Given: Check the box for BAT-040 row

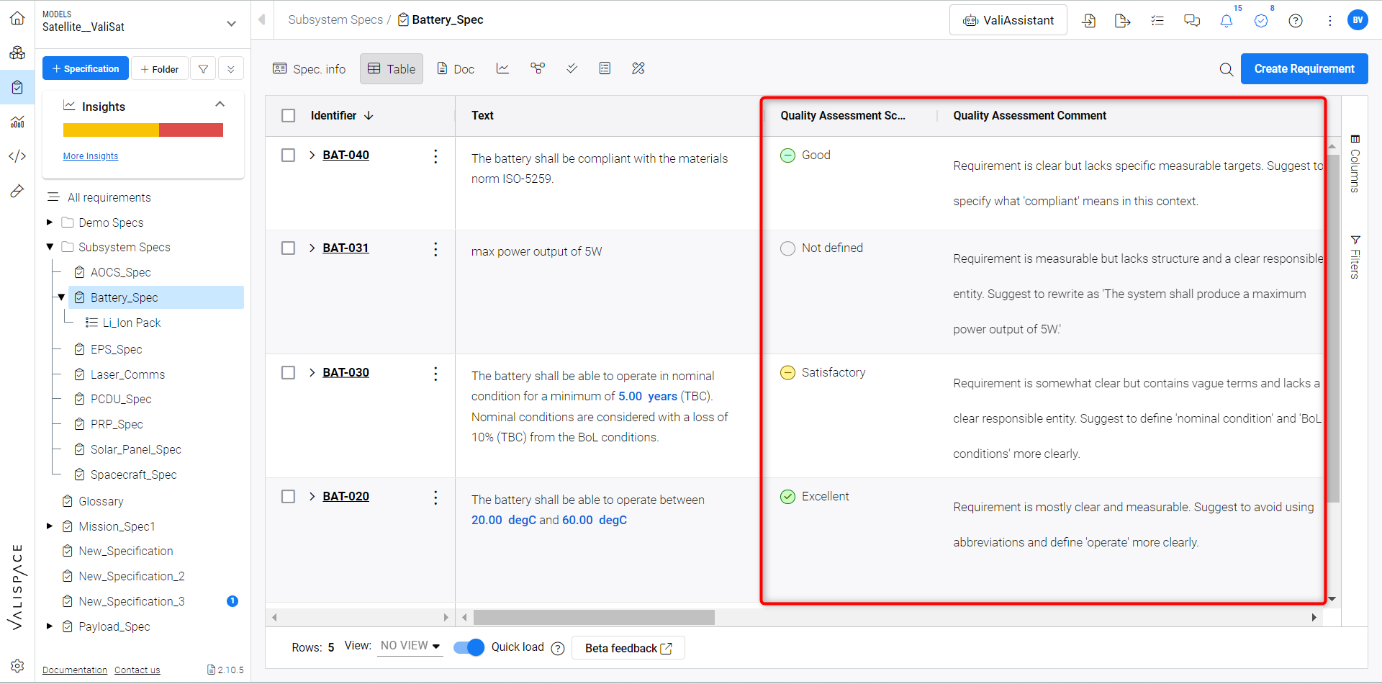Looking at the screenshot, I should (289, 156).
